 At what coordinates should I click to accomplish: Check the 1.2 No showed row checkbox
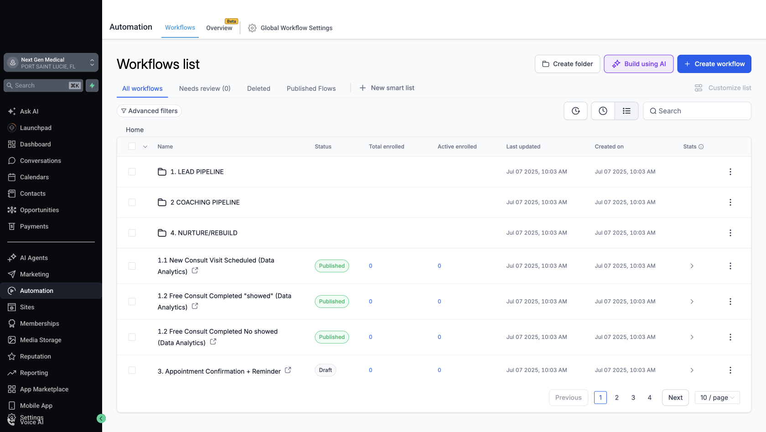pyautogui.click(x=132, y=337)
